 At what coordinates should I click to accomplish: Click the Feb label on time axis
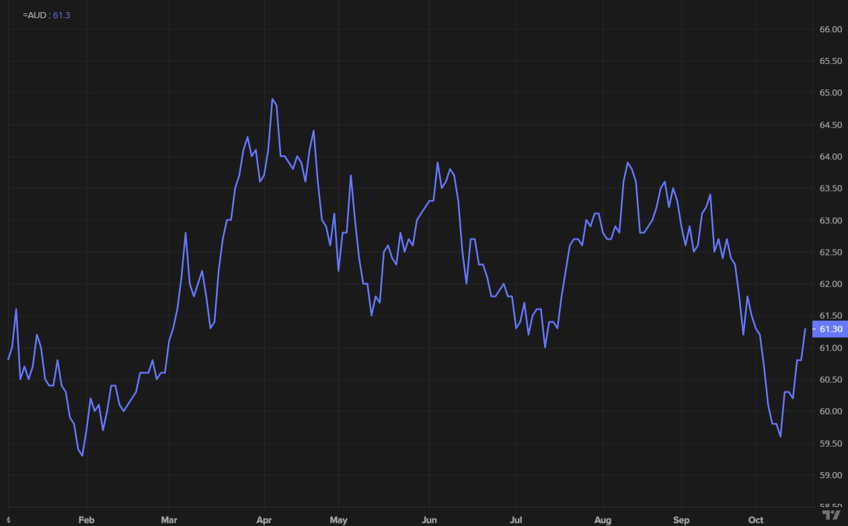tap(86, 520)
